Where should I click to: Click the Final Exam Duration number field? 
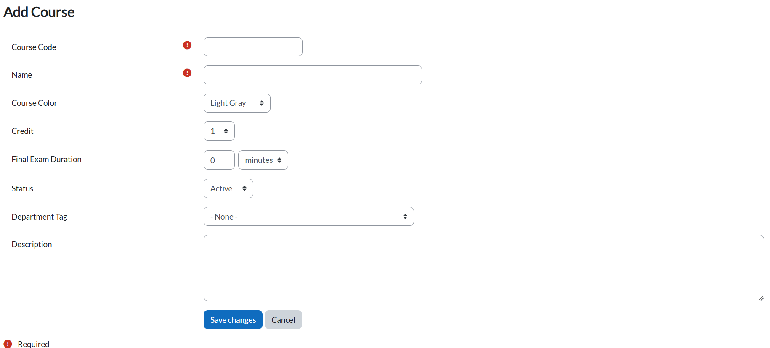(x=219, y=160)
